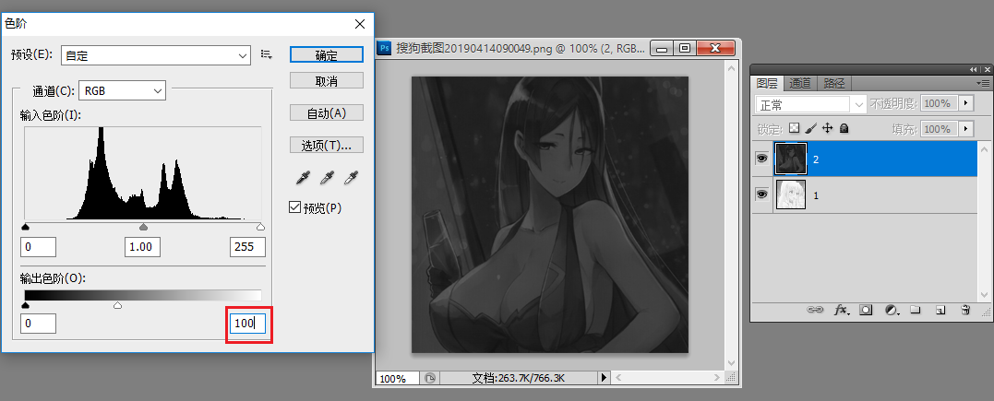The height and width of the screenshot is (401, 994).
Task: Minimize the document window
Action: pyautogui.click(x=663, y=48)
